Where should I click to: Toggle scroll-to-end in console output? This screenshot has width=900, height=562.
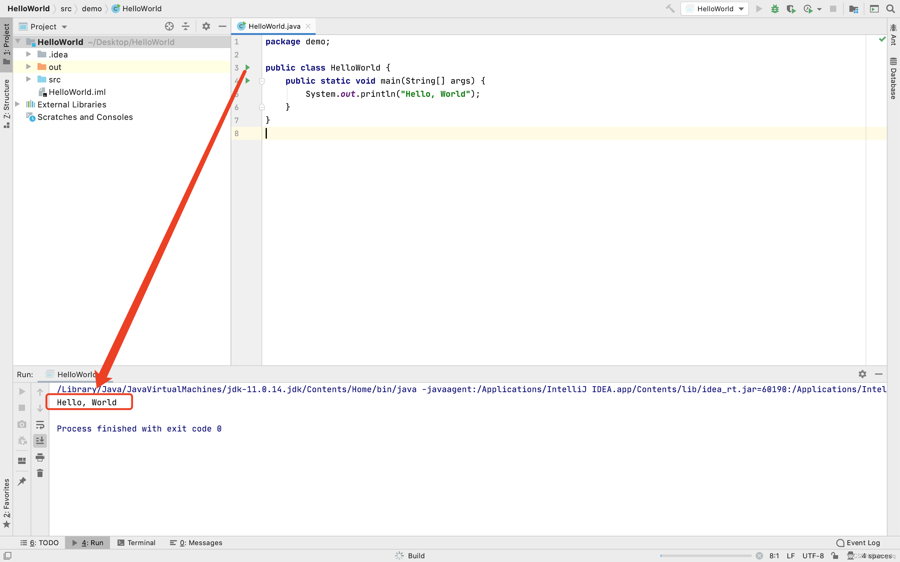pos(40,441)
